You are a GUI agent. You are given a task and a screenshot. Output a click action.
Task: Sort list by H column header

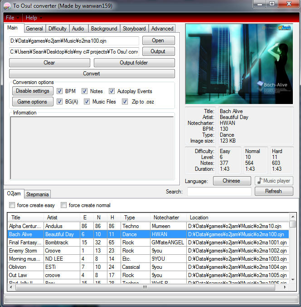(114, 218)
